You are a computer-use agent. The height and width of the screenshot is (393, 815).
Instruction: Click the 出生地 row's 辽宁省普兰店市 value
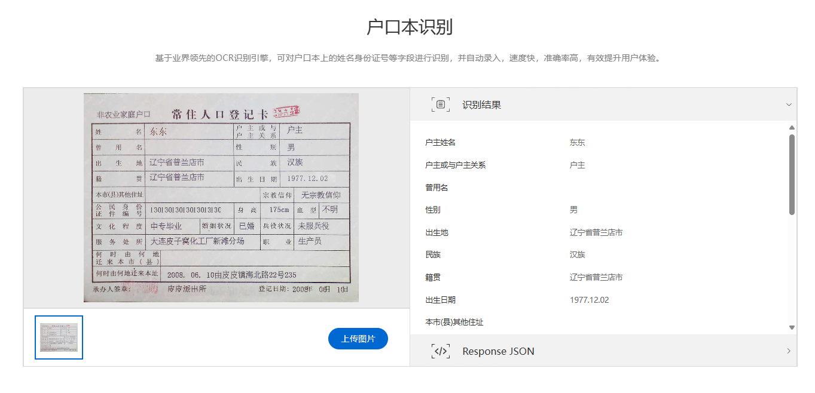coord(596,232)
